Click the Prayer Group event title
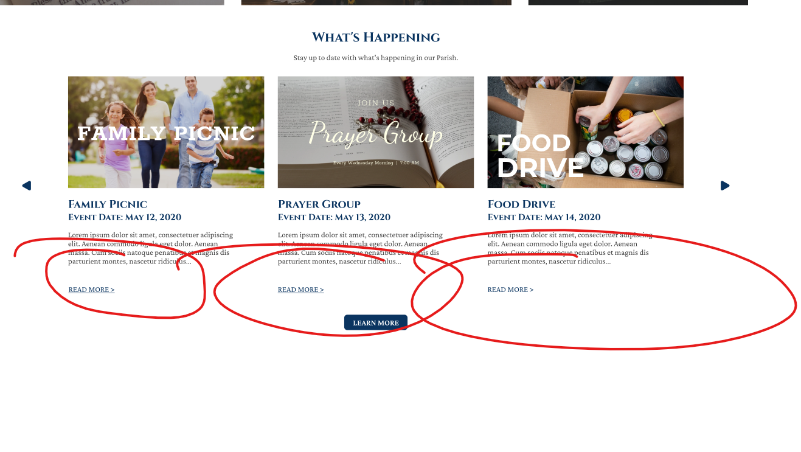Screen dimensions: 801x452 click(x=319, y=204)
